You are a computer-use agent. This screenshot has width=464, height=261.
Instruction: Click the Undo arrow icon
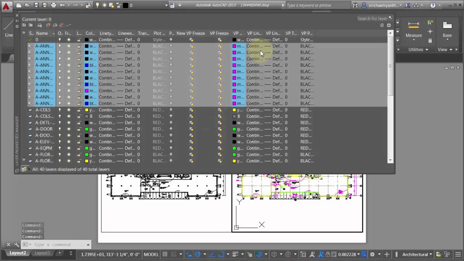62,5
